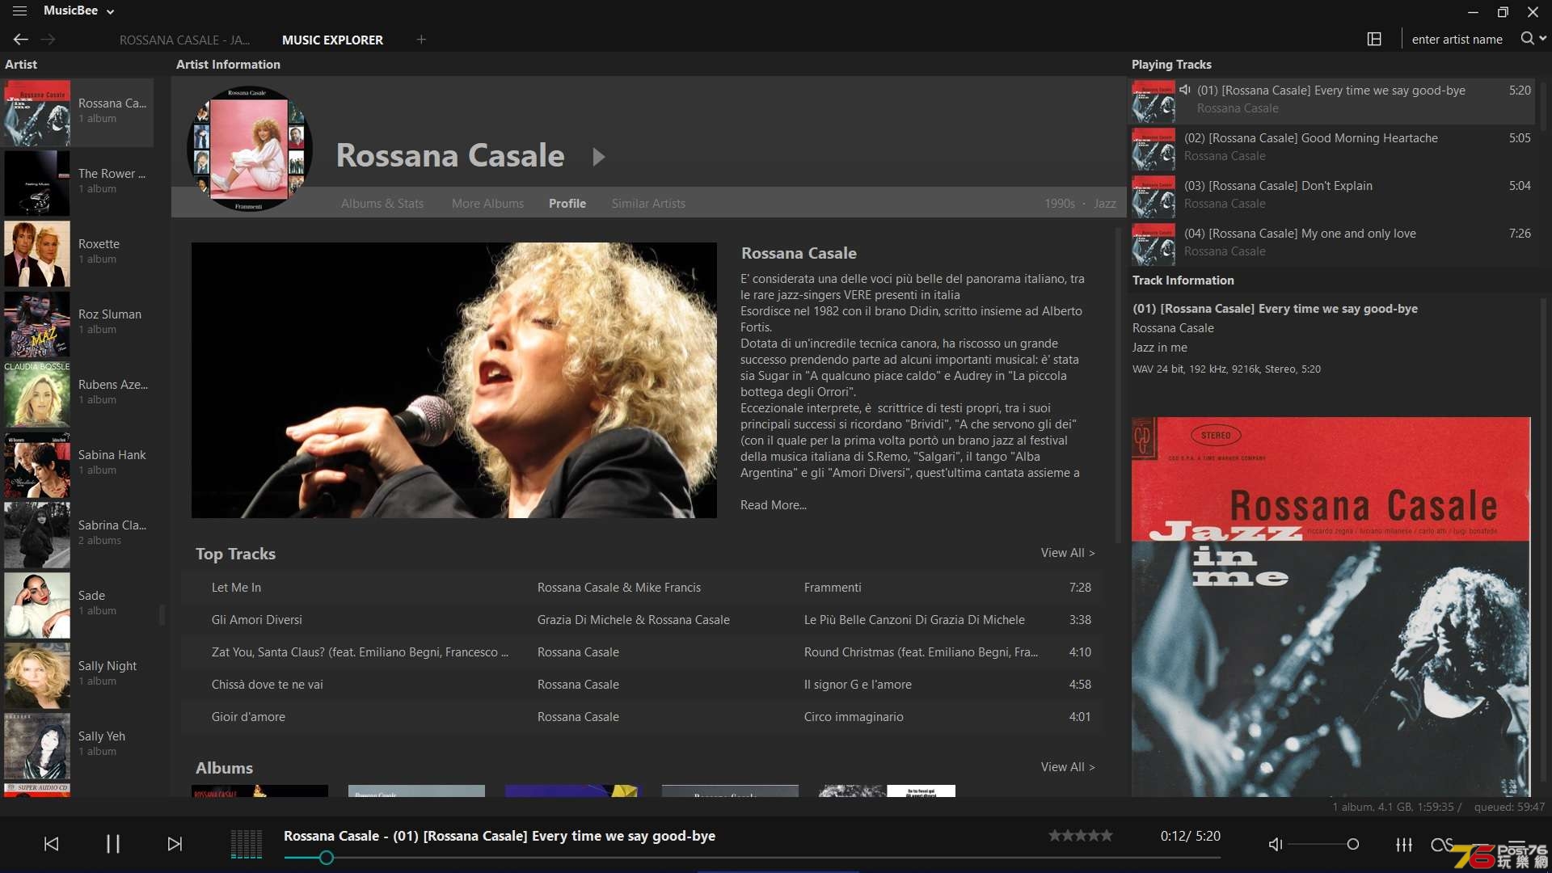The height and width of the screenshot is (873, 1552).
Task: Focus the enter artist name search field
Action: [x=1457, y=40]
